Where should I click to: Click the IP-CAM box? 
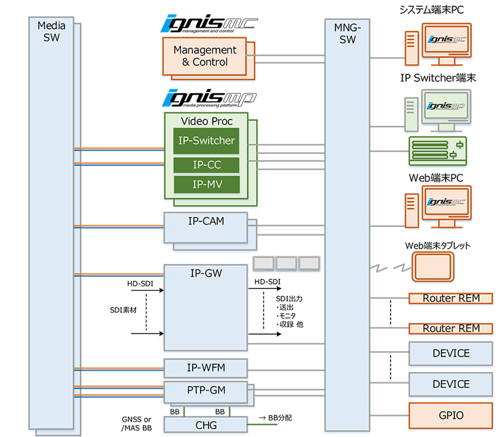click(x=205, y=227)
